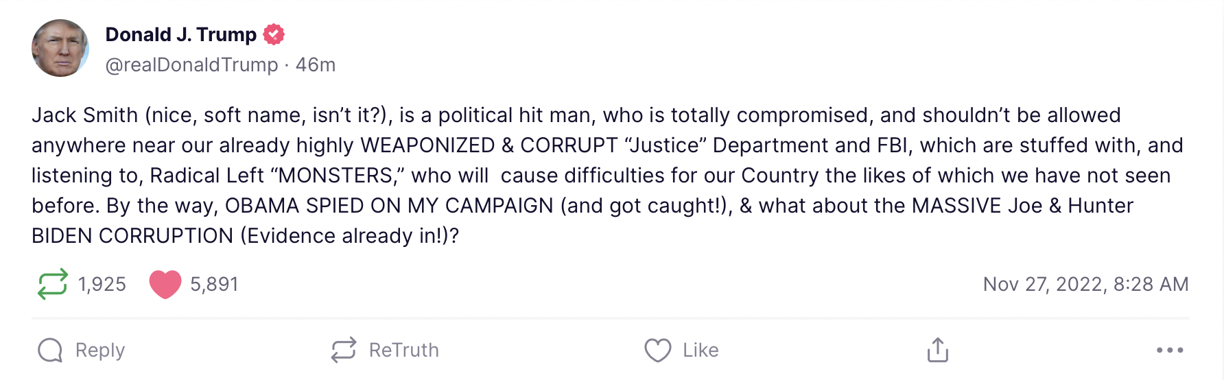
Task: Click the post line starting "Jack Smith"
Action: coord(575,115)
